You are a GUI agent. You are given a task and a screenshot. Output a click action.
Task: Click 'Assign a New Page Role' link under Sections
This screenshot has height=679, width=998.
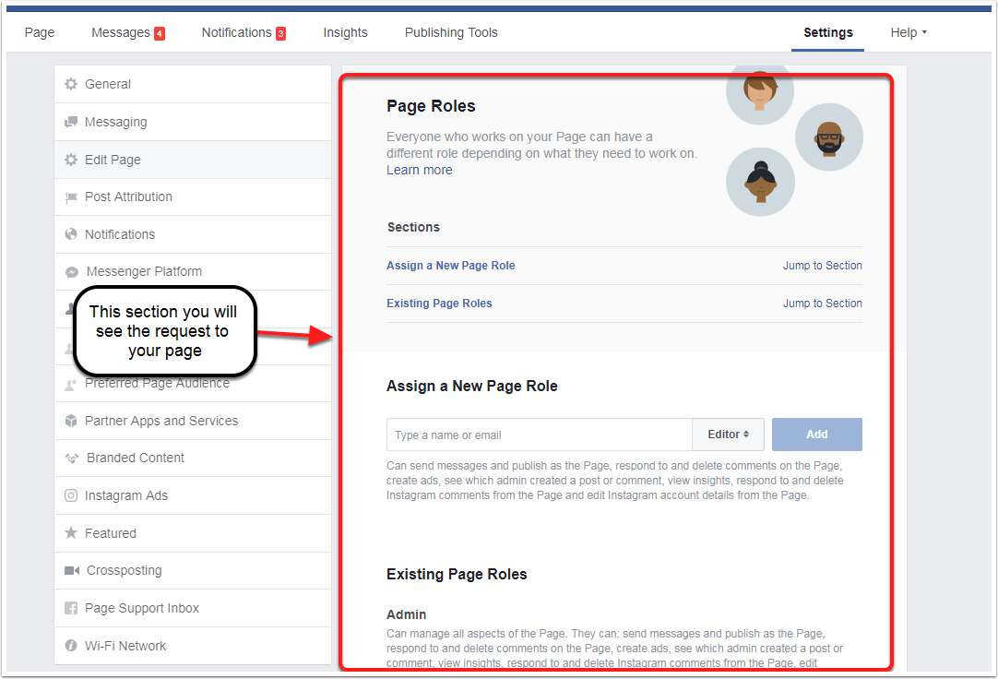coord(451,266)
